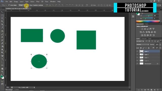Click foreground color swatch in toolbox
Viewport: 162px width, 91px height.
click(2, 77)
